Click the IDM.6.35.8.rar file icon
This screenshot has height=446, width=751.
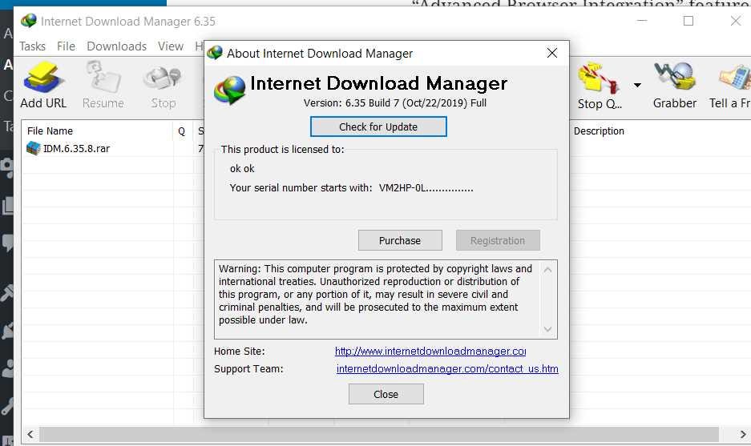point(33,148)
